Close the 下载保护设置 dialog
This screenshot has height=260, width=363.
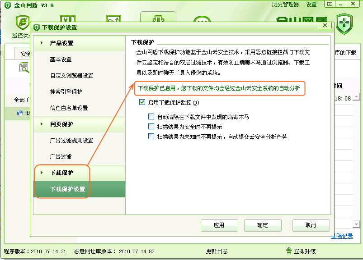[x=325, y=25]
